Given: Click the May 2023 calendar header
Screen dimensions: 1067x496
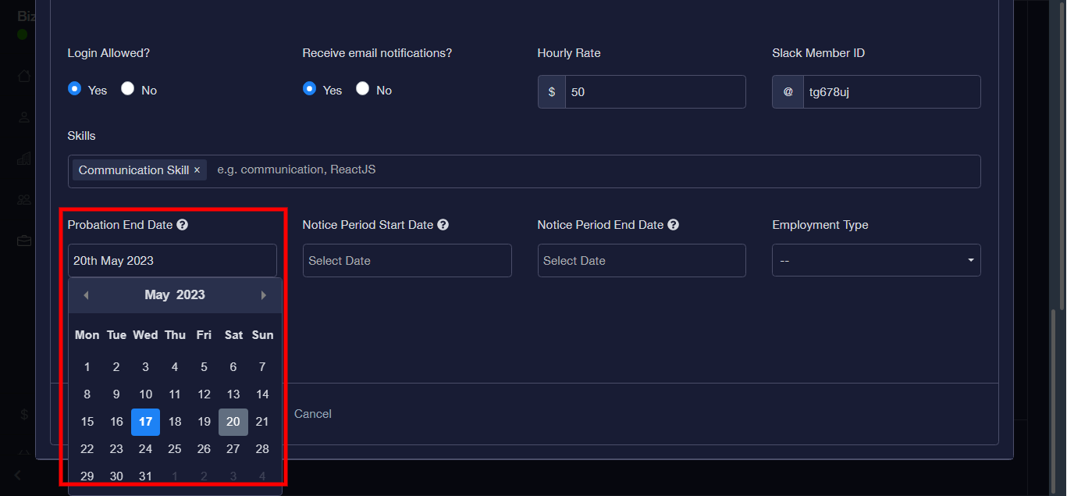Looking at the screenshot, I should (175, 295).
